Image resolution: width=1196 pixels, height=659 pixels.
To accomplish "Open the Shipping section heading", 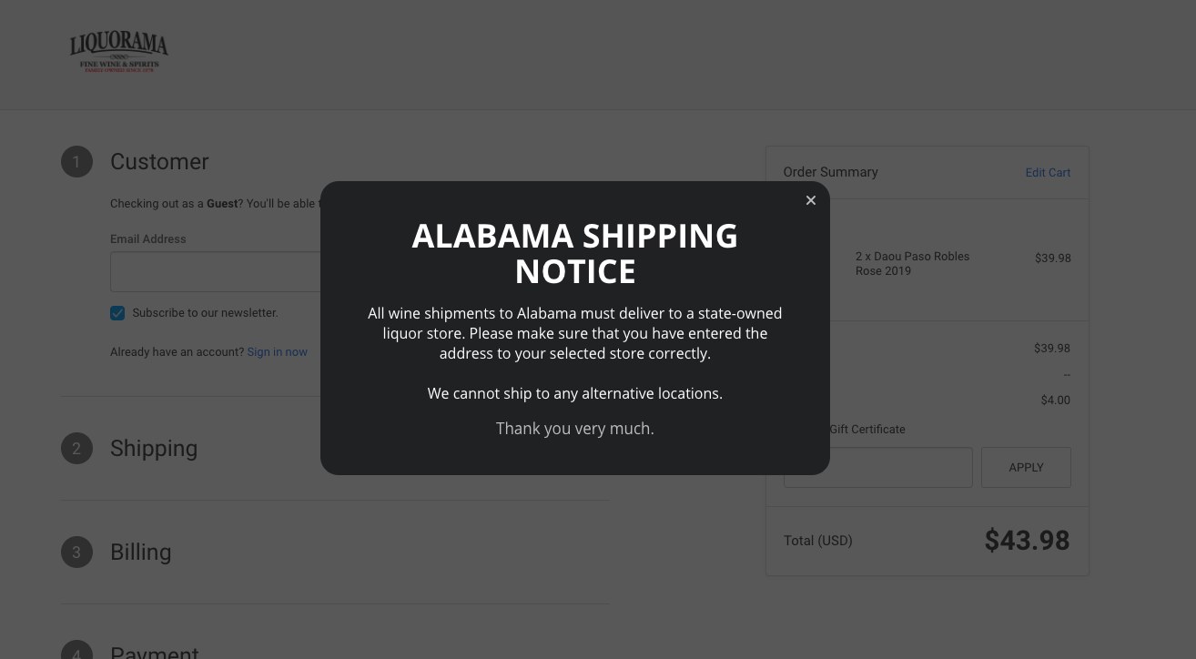I will coord(154,449).
